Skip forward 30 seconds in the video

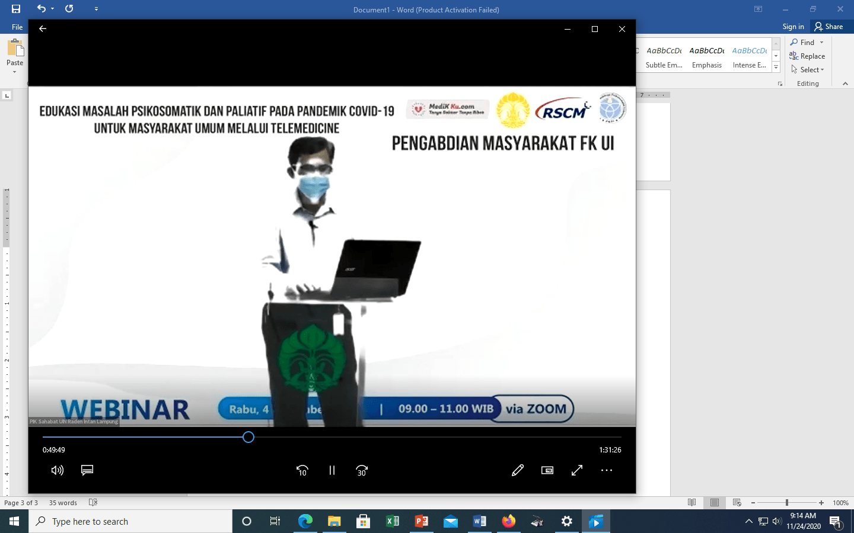click(x=362, y=470)
